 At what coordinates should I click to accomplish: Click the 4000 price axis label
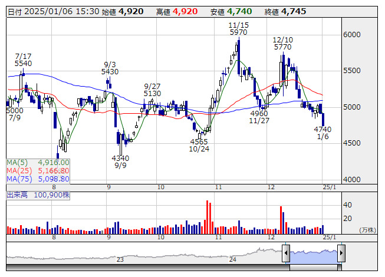pos(352,179)
